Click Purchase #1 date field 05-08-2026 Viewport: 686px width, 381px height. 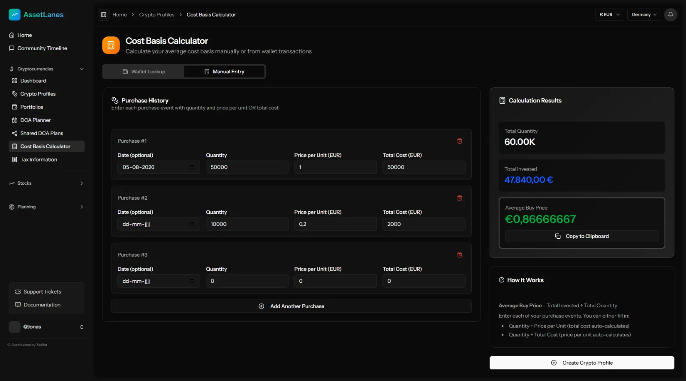click(x=159, y=167)
